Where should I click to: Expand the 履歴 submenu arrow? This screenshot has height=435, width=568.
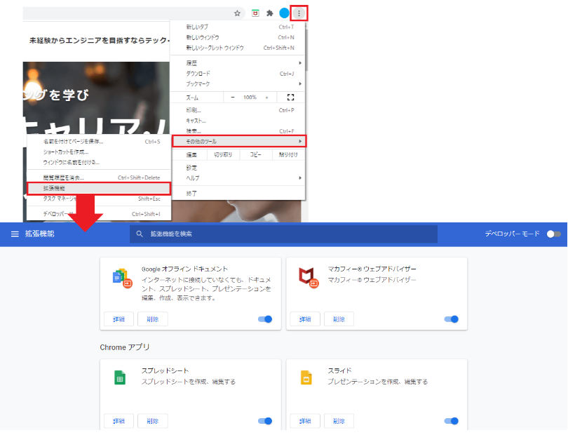click(x=300, y=63)
